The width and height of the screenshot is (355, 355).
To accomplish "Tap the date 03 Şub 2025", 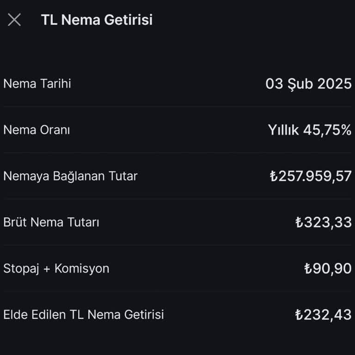I will coord(308,84).
